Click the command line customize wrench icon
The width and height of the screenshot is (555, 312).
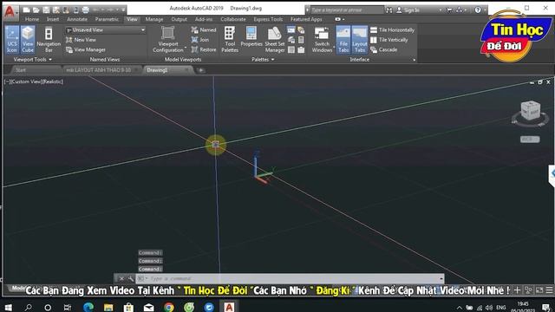pos(130,279)
